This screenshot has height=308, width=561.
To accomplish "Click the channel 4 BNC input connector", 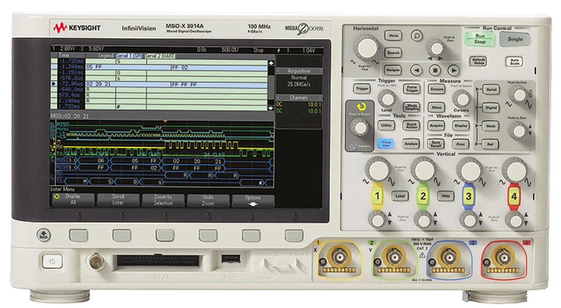I will click(504, 257).
